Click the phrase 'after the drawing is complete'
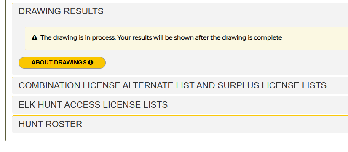Viewport: 348px width, 152px height. point(238,37)
